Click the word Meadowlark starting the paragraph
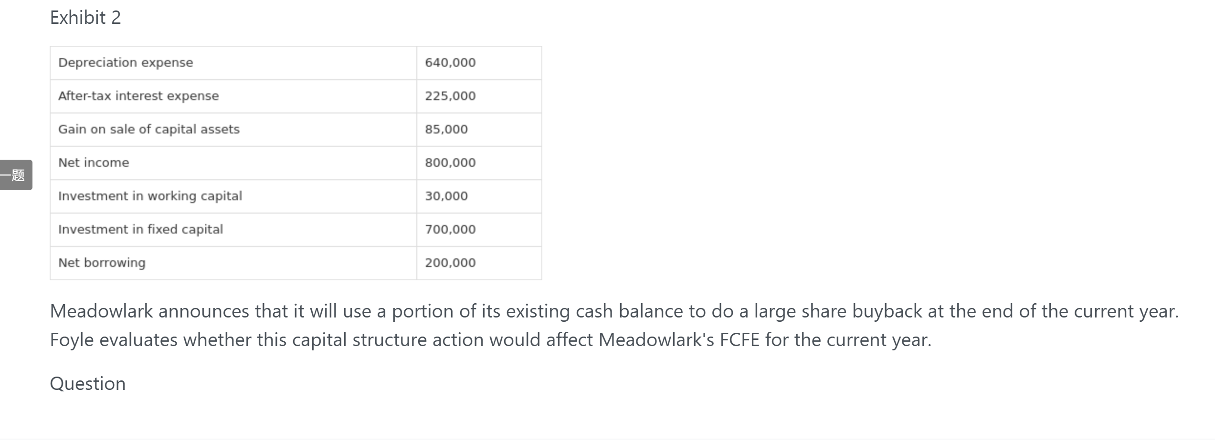The height and width of the screenshot is (440, 1215). 101,311
